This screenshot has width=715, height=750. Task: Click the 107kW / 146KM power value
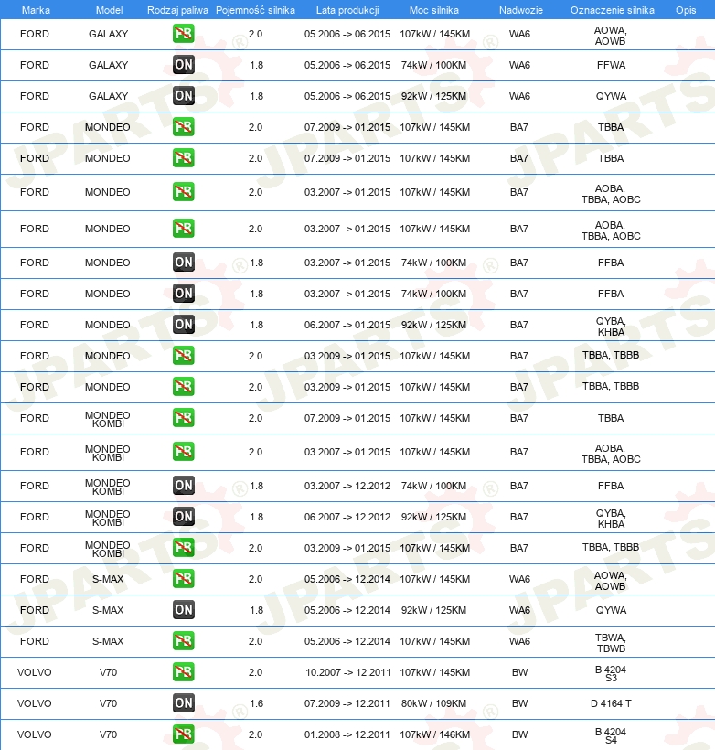434,734
